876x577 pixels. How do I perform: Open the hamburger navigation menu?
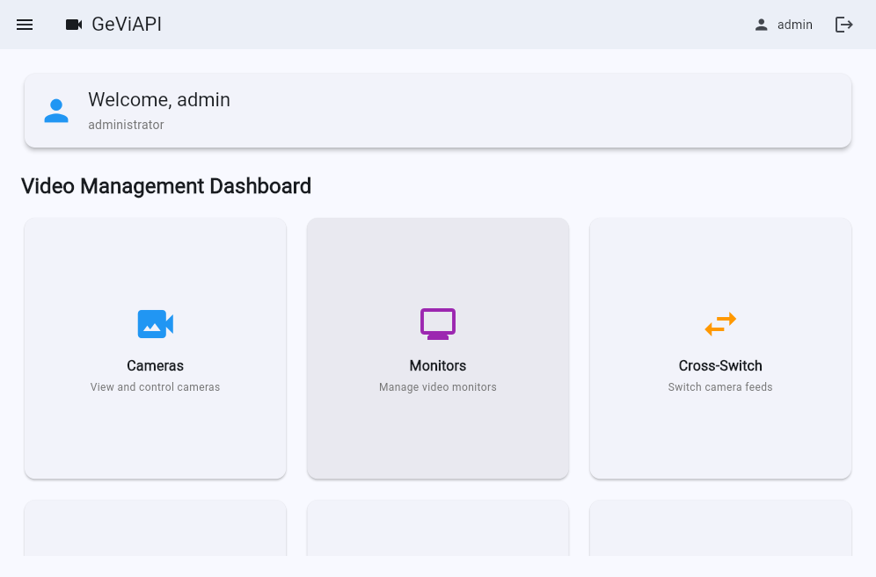25,25
